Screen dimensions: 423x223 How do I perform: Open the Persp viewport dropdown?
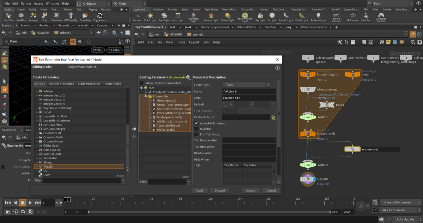coord(98,50)
